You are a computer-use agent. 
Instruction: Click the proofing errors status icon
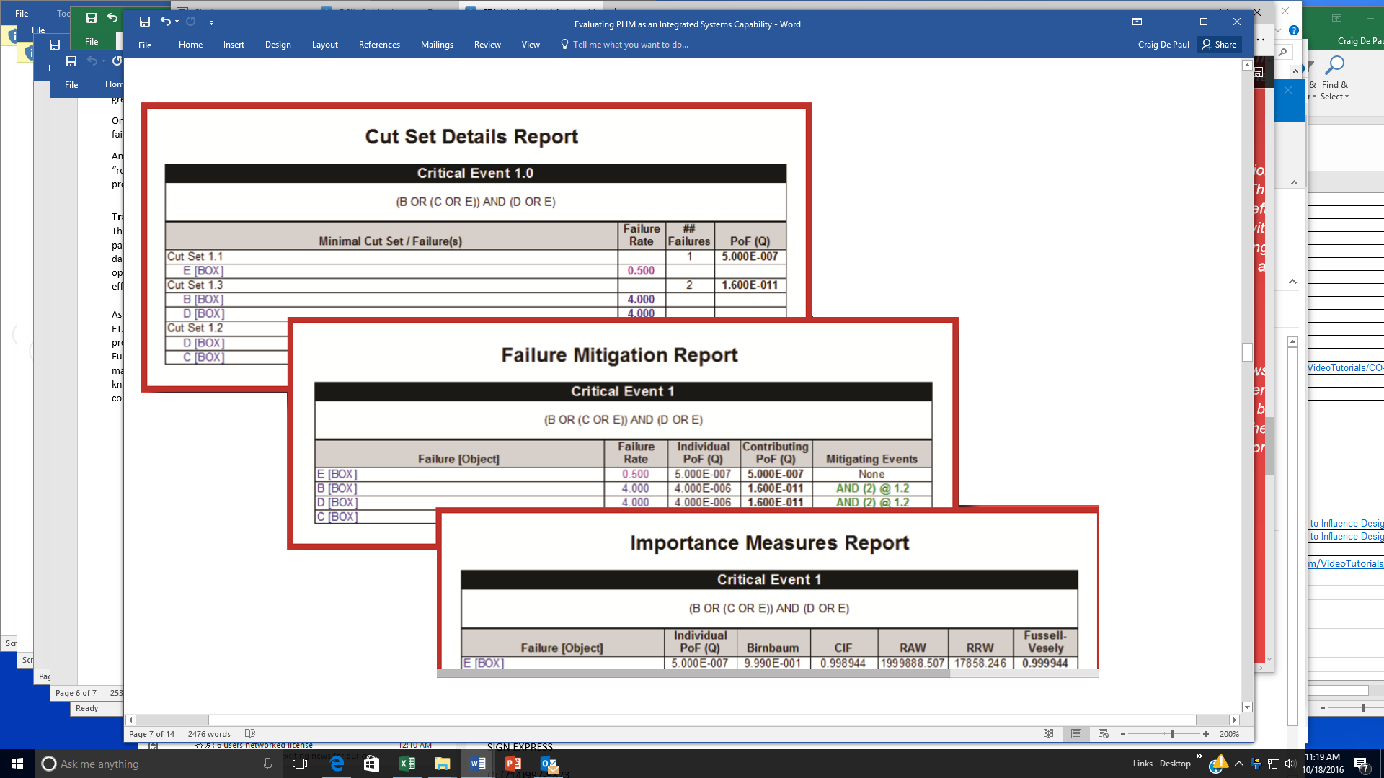pos(249,734)
